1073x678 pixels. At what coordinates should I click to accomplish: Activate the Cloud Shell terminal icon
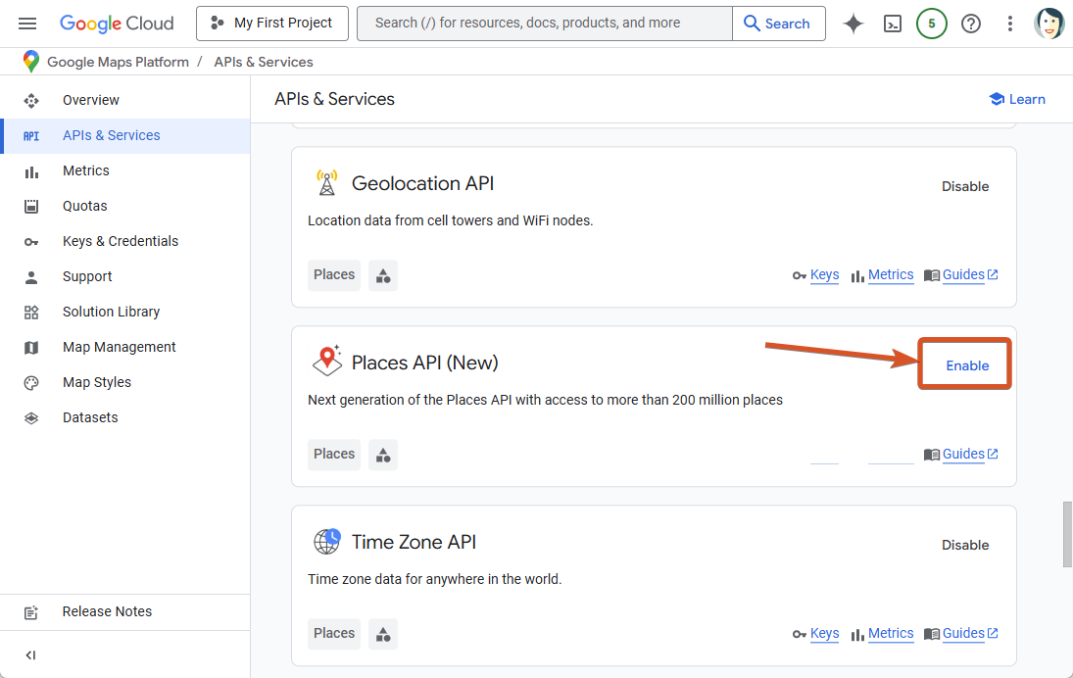(x=893, y=24)
